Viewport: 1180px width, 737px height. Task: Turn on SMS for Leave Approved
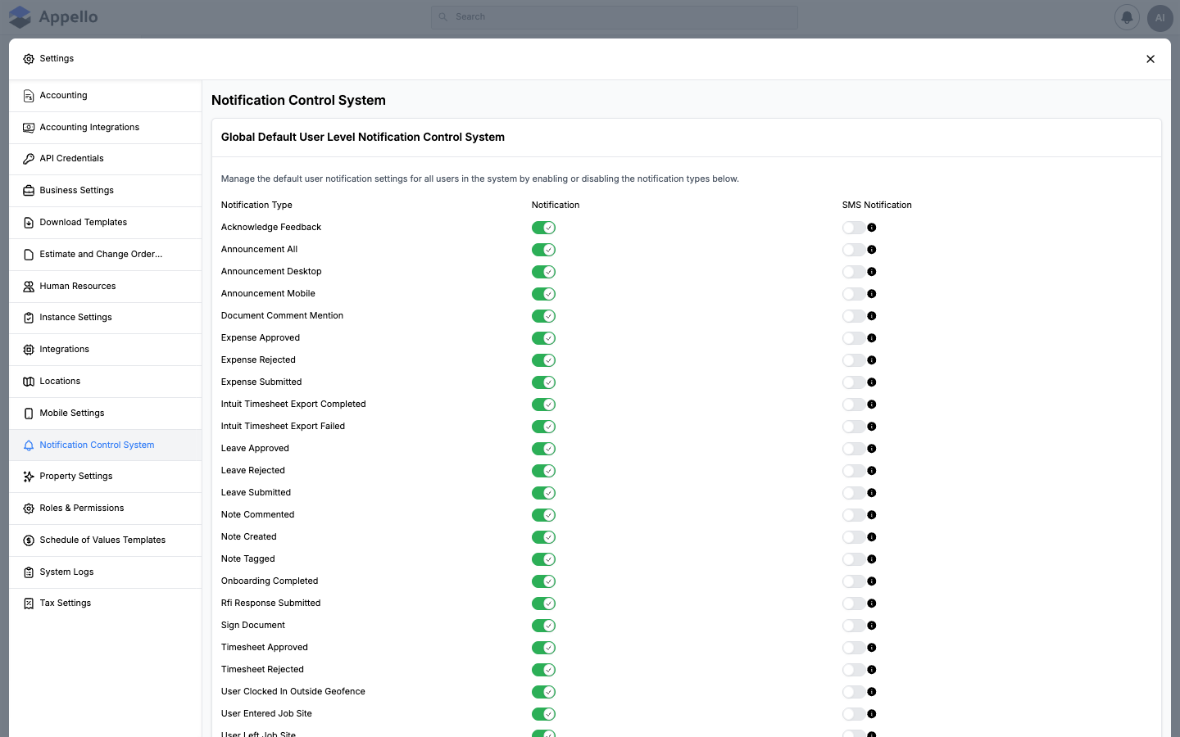coord(854,449)
